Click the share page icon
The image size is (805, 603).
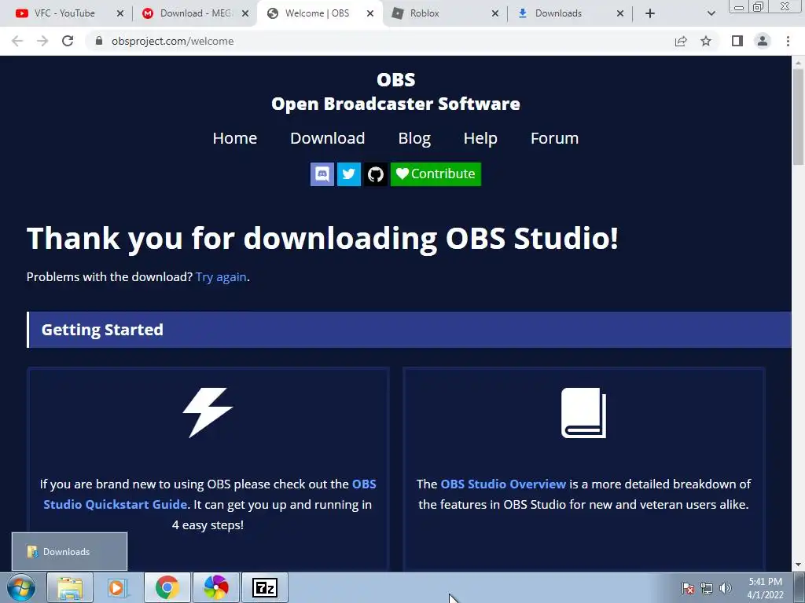click(681, 41)
